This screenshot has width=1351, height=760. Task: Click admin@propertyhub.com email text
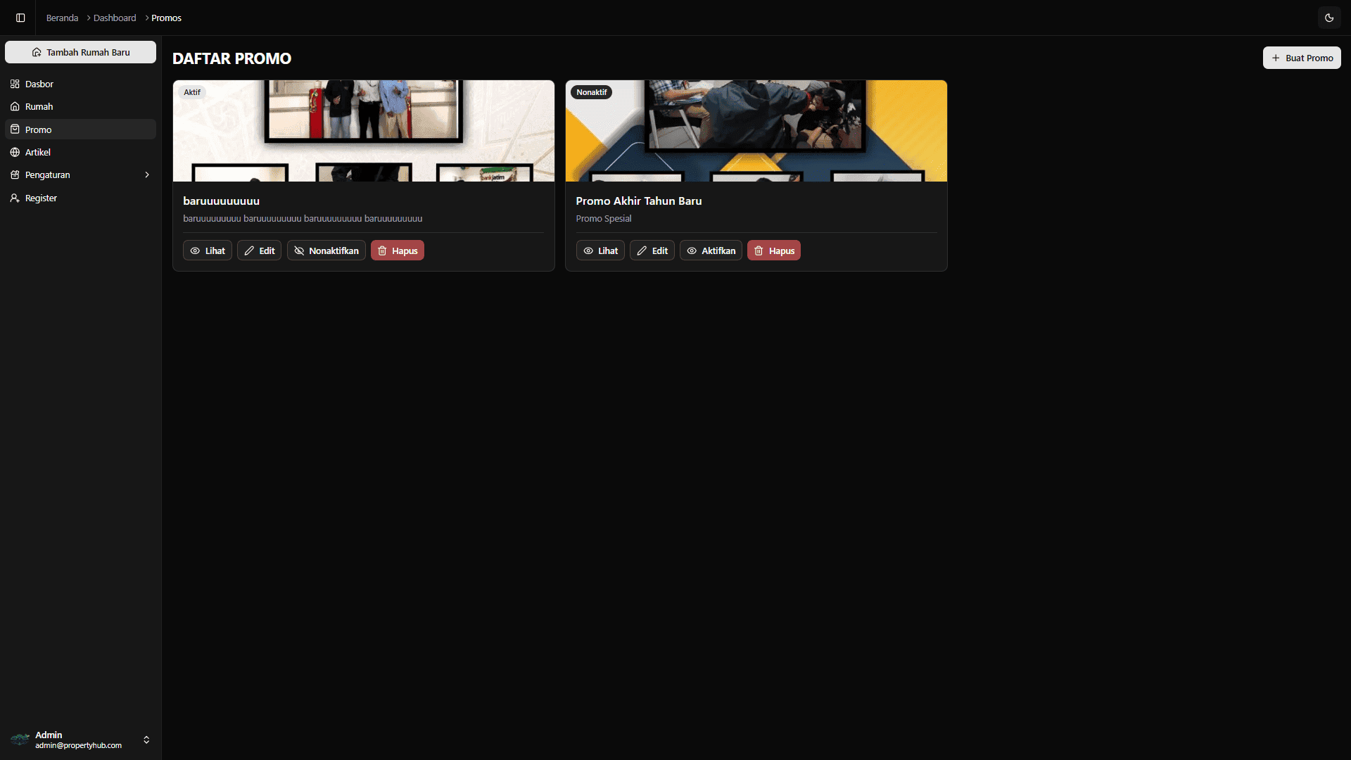coord(78,745)
